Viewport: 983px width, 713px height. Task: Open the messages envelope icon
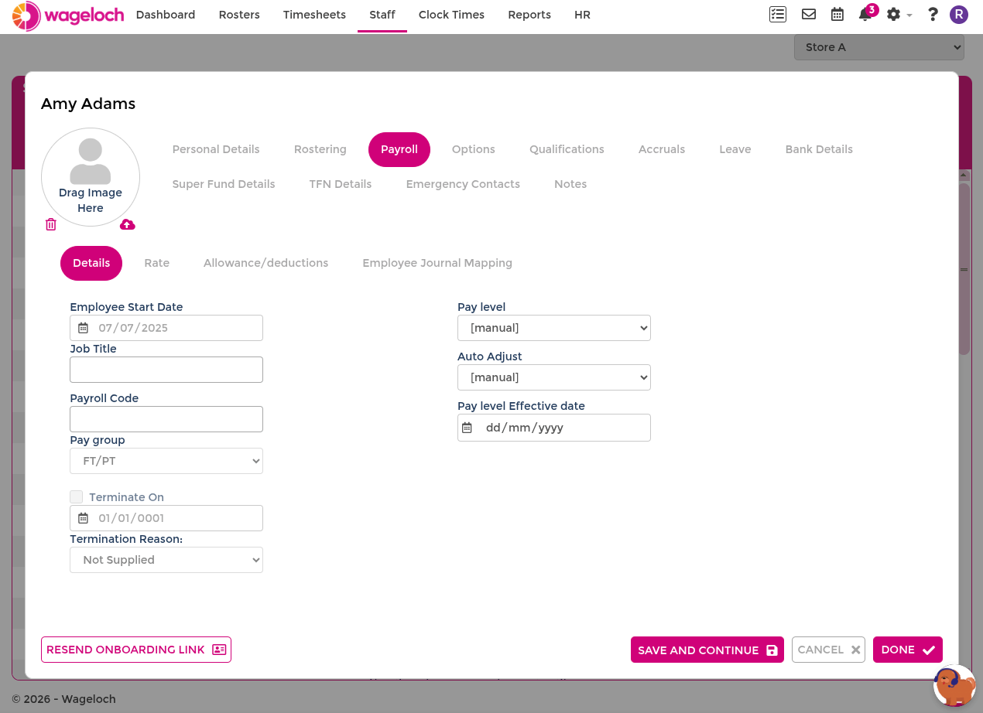pyautogui.click(x=809, y=15)
